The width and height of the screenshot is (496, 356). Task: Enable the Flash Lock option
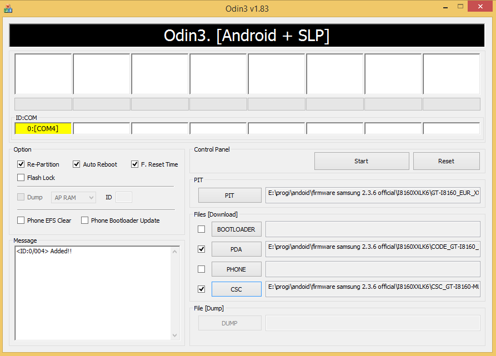pyautogui.click(x=21, y=178)
